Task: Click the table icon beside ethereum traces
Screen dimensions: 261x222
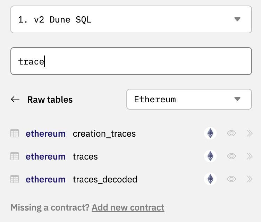Action: point(15,156)
